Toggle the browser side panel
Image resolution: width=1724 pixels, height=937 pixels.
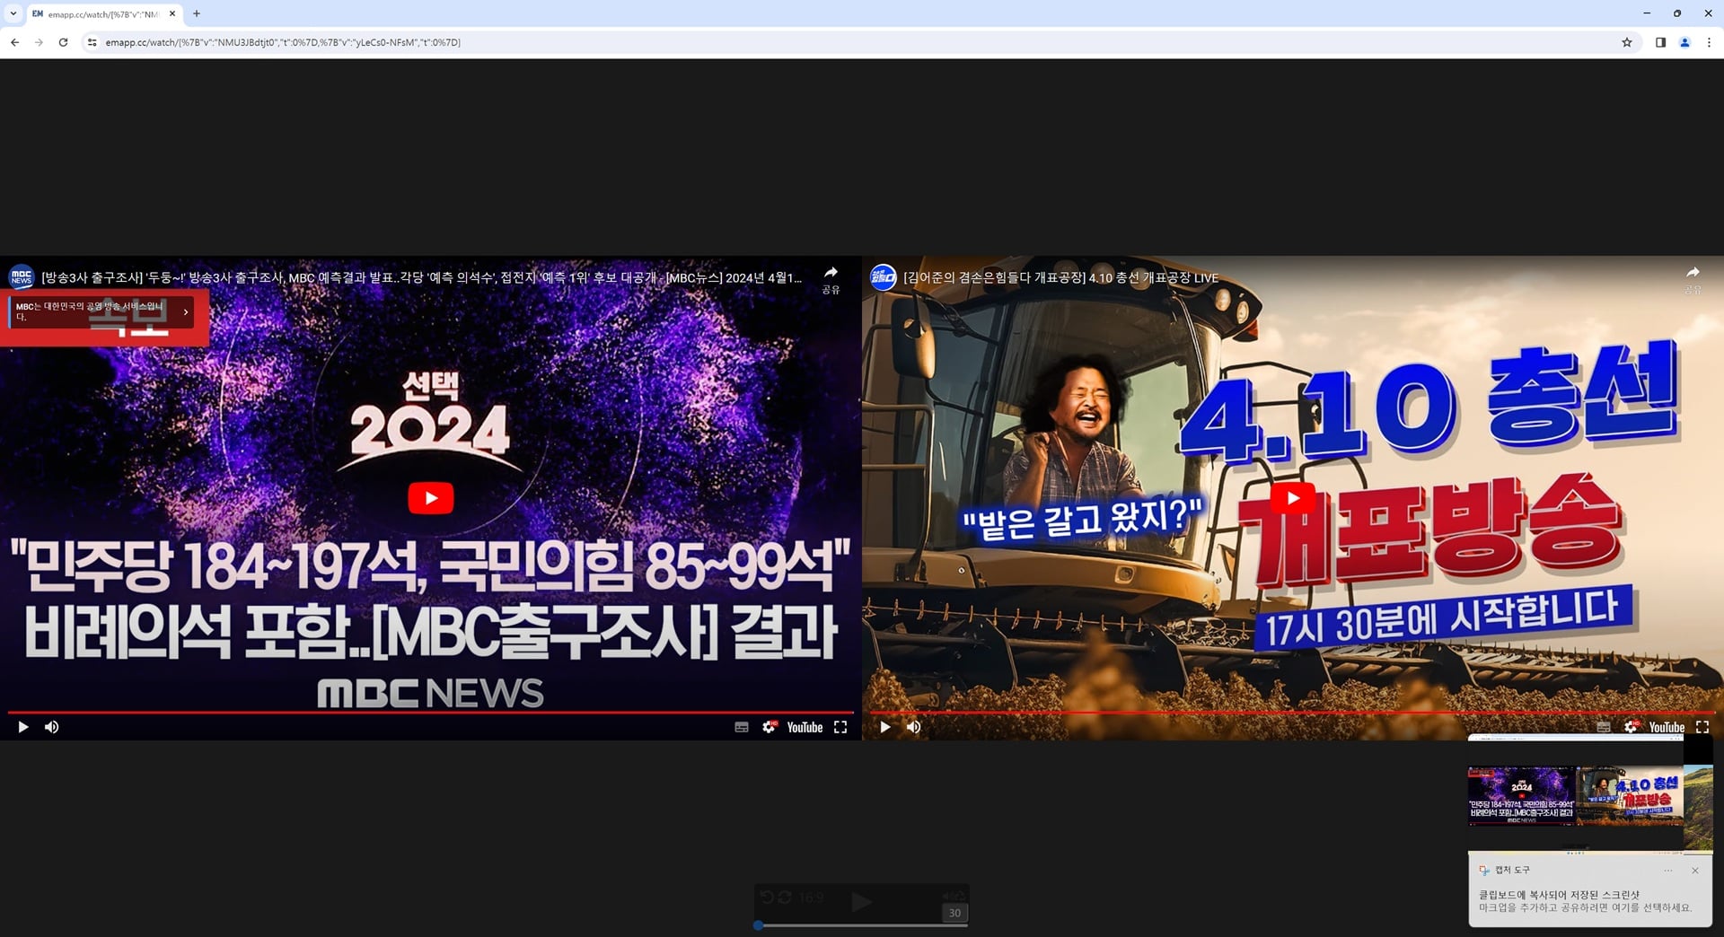pos(1660,42)
